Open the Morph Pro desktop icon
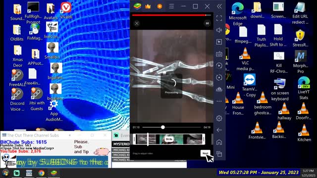Screen dimensions: 317x178 301,62
